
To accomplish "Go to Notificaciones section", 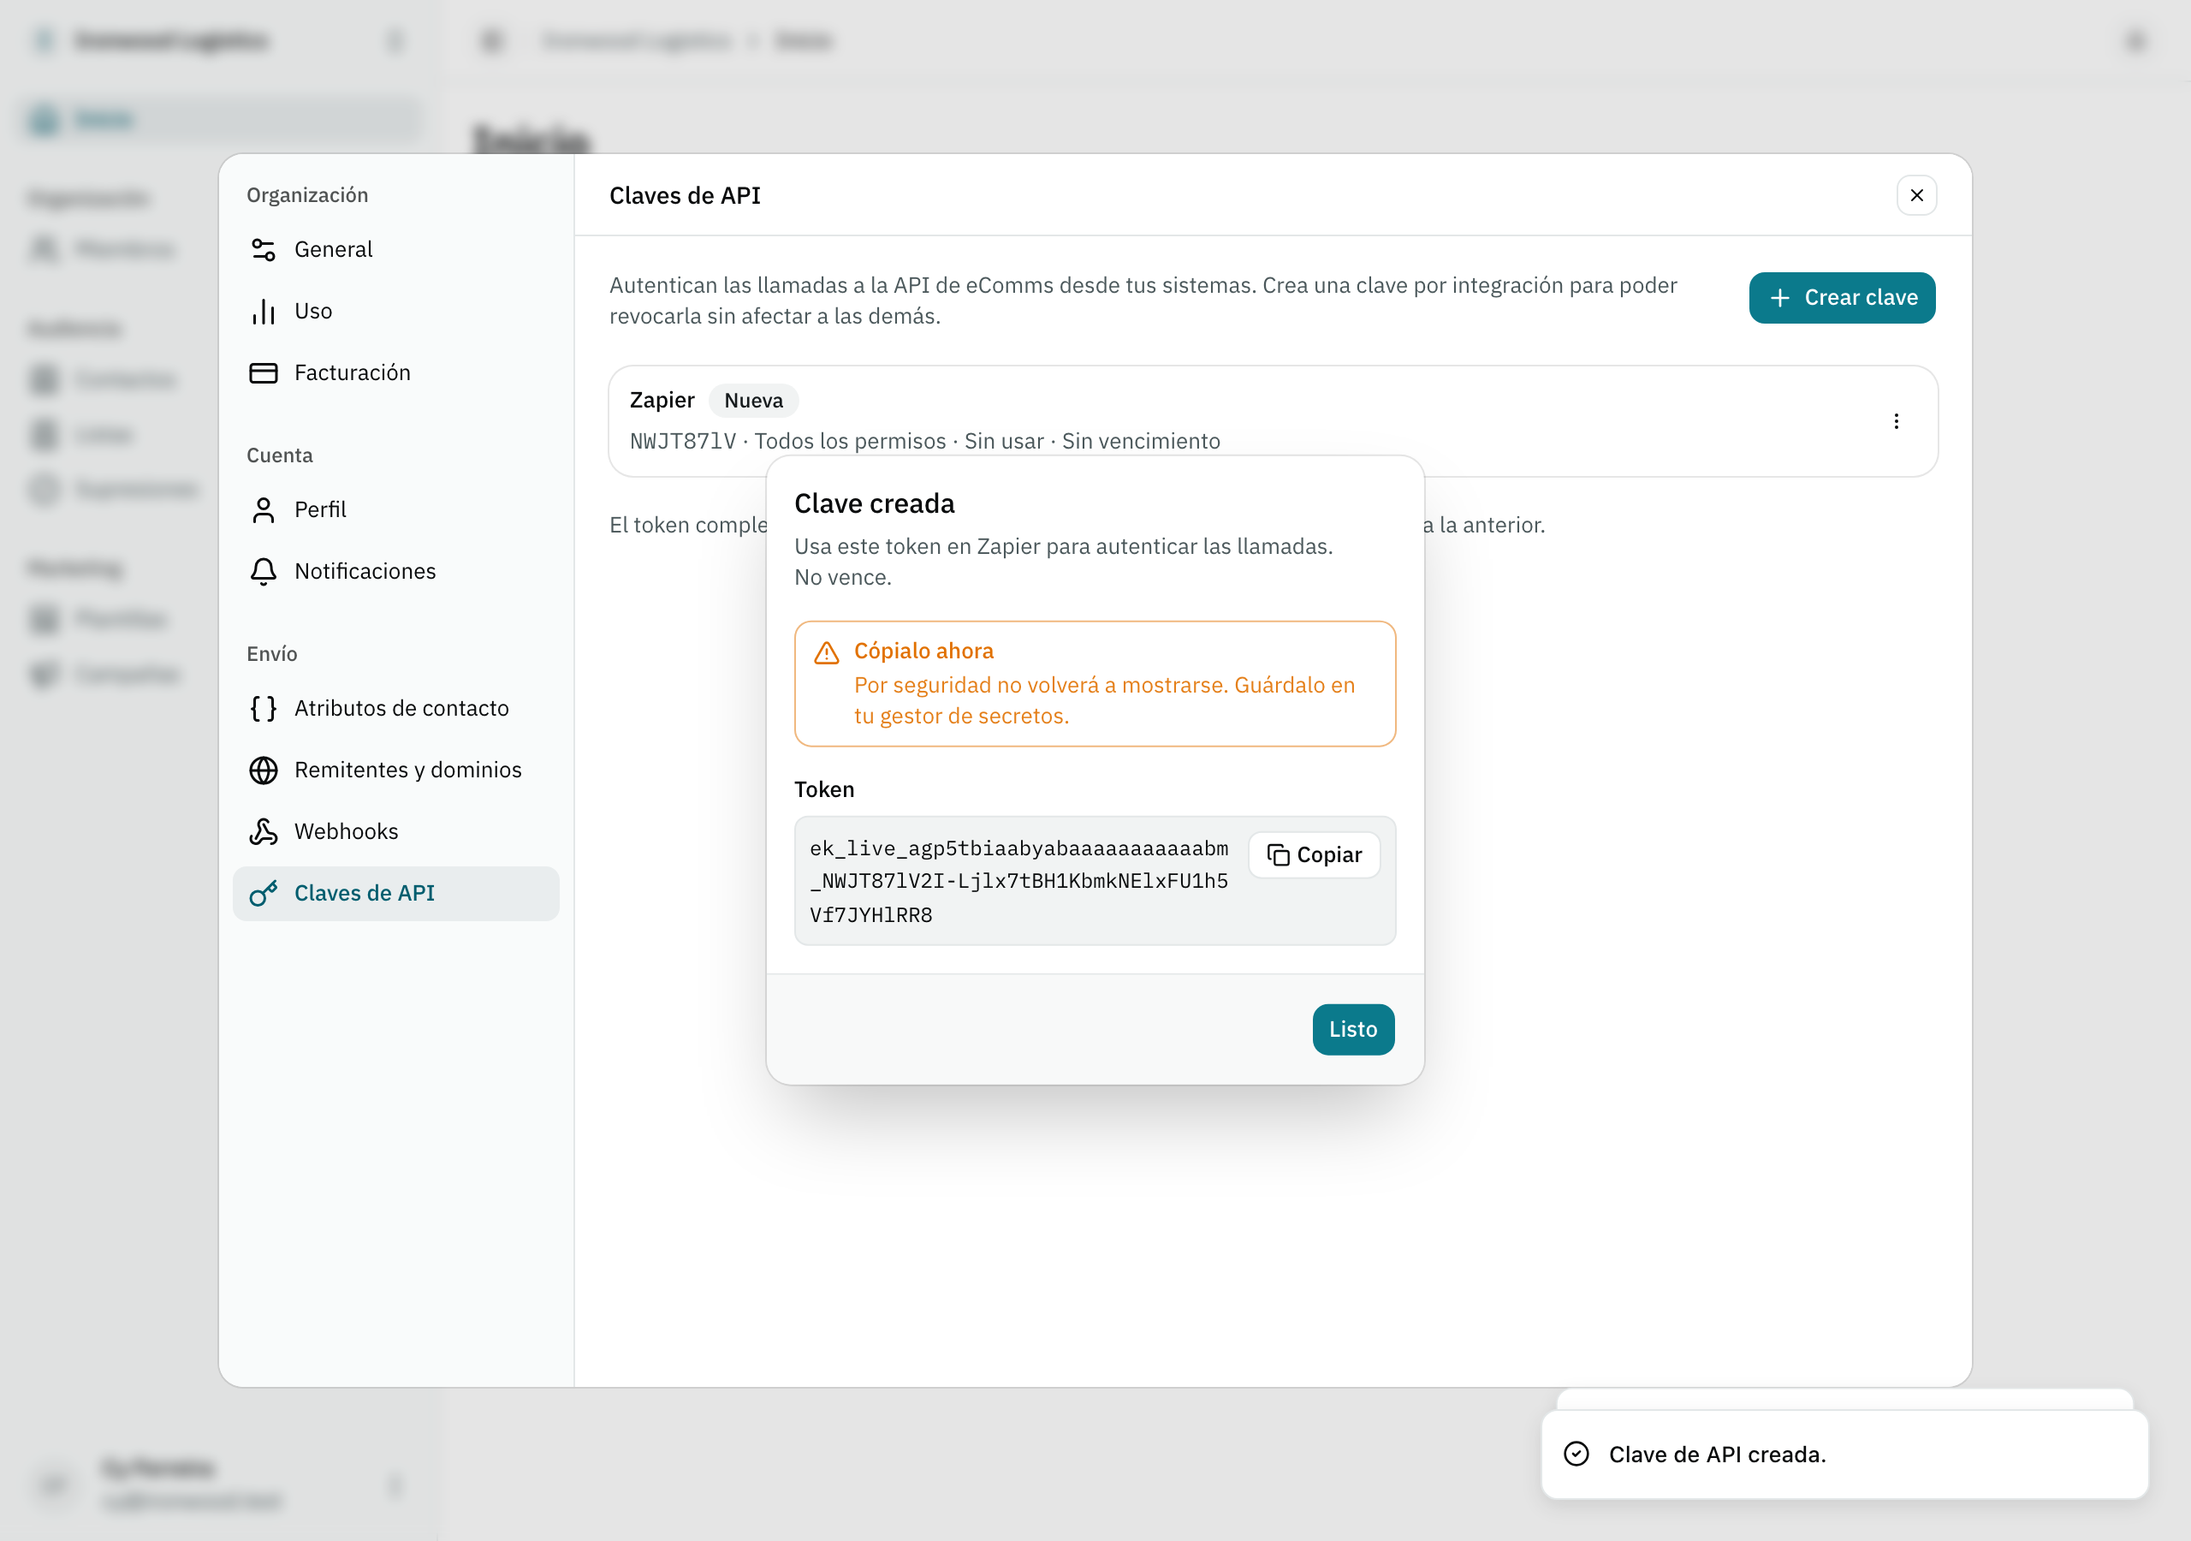I will [x=396, y=571].
